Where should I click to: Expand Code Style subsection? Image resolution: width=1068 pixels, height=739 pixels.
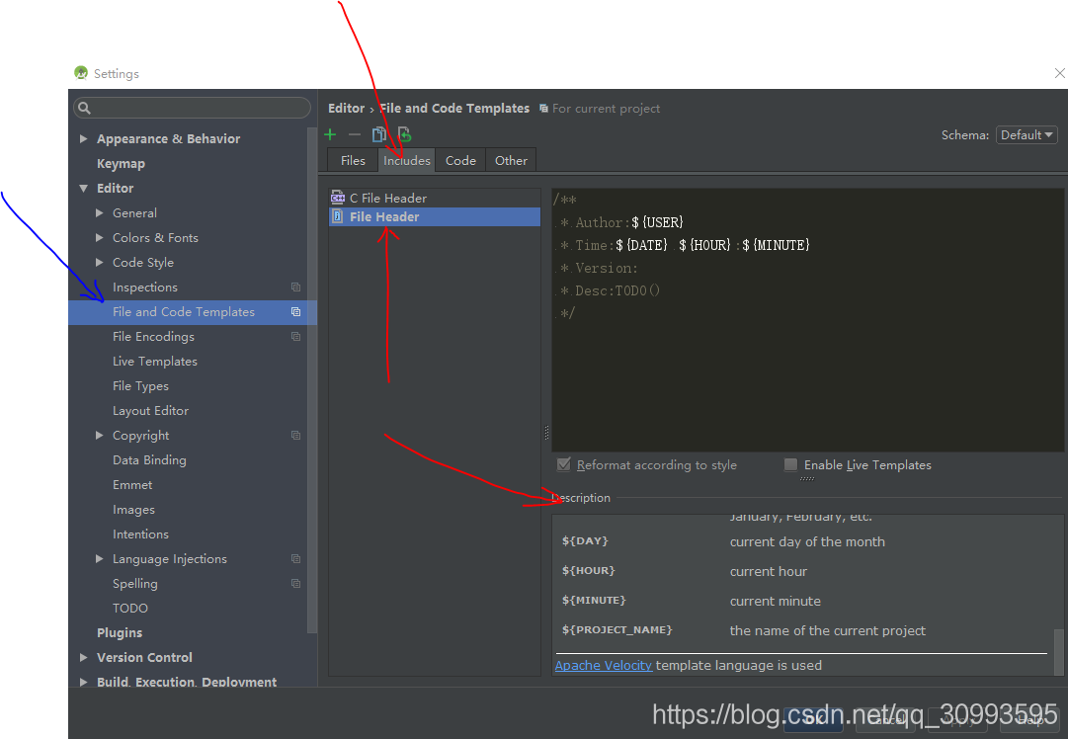(x=100, y=262)
